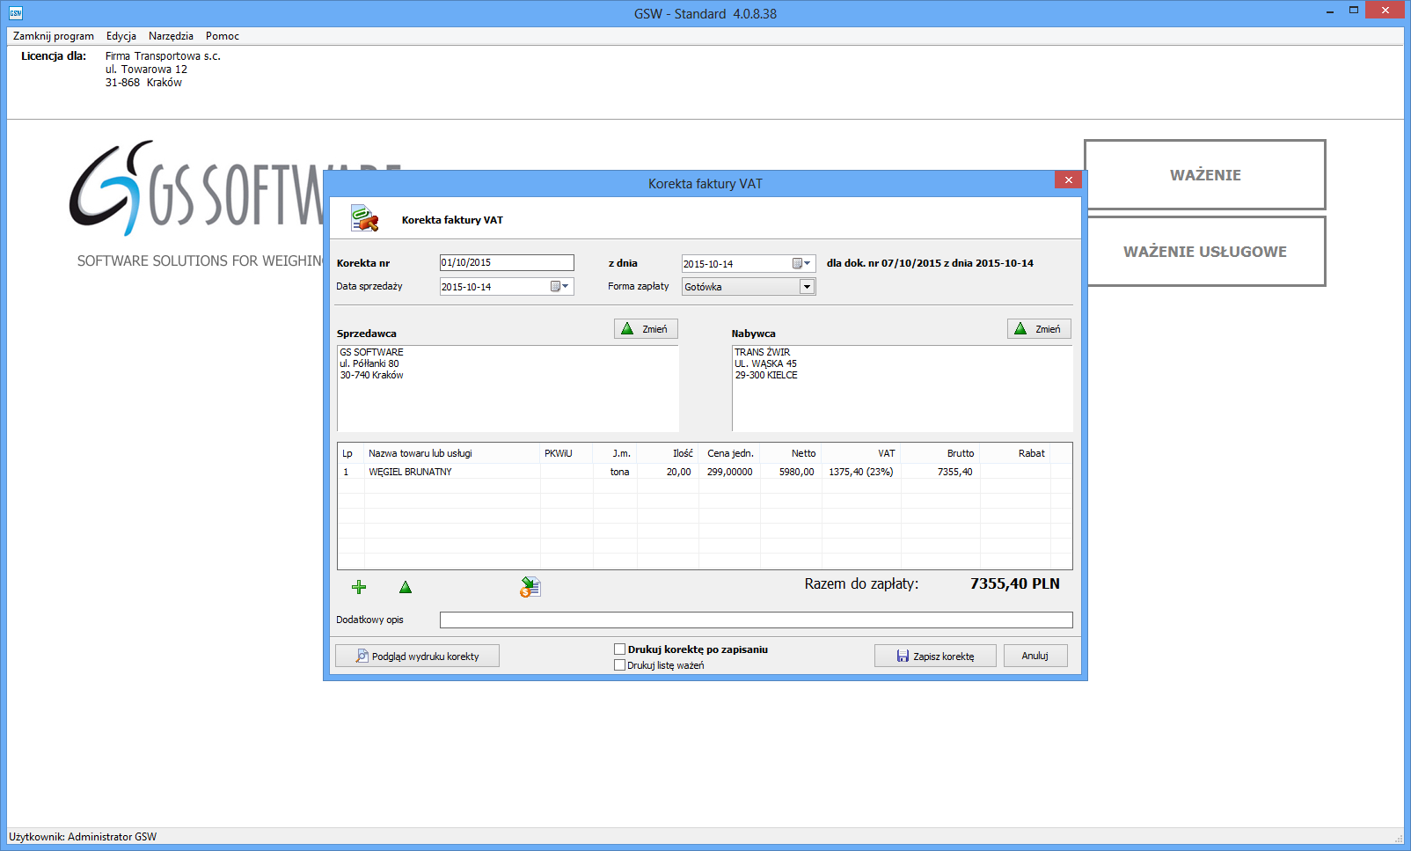Click the green triangle edit item icon below table
Viewport: 1411px width, 851px height.
click(406, 587)
